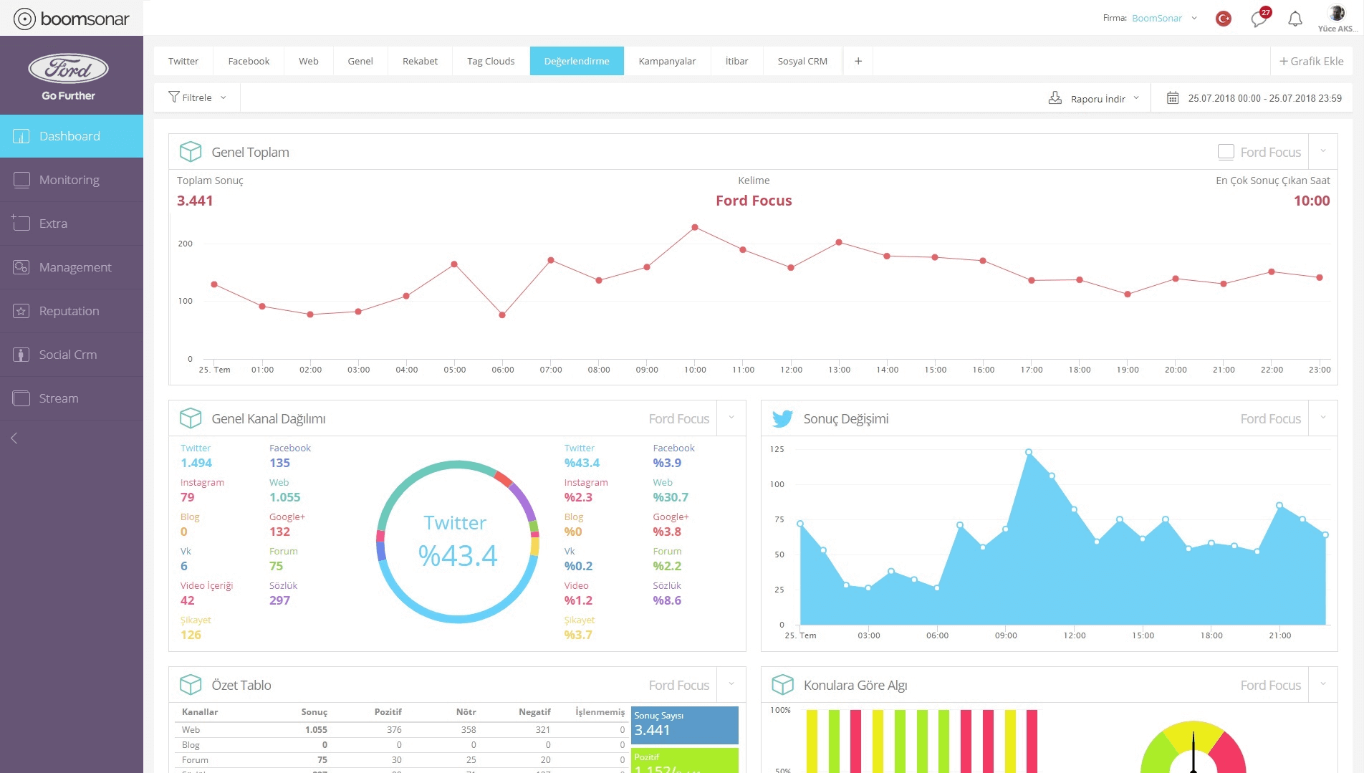Open Social Crm in the sidebar
The image size is (1364, 773).
[x=72, y=355]
